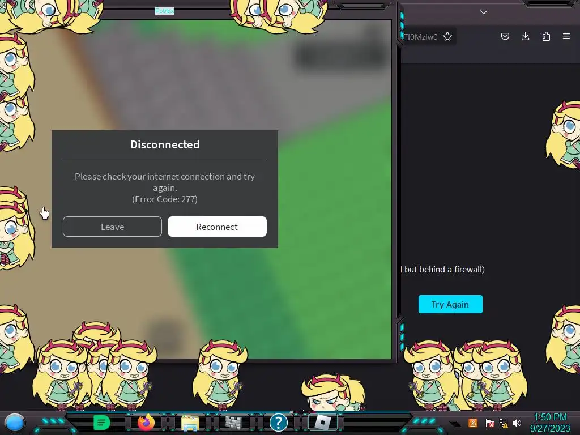Click the Java tray icon
The width and height of the screenshot is (580, 435).
[473, 423]
